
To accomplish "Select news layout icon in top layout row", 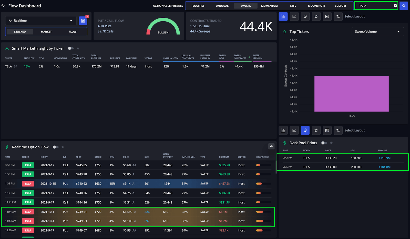I will 327,16.
